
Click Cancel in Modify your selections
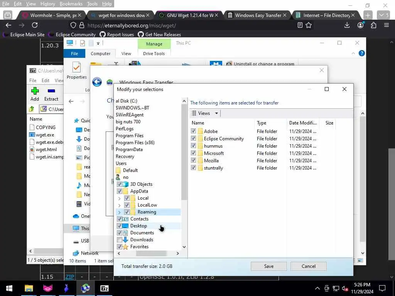point(308,266)
